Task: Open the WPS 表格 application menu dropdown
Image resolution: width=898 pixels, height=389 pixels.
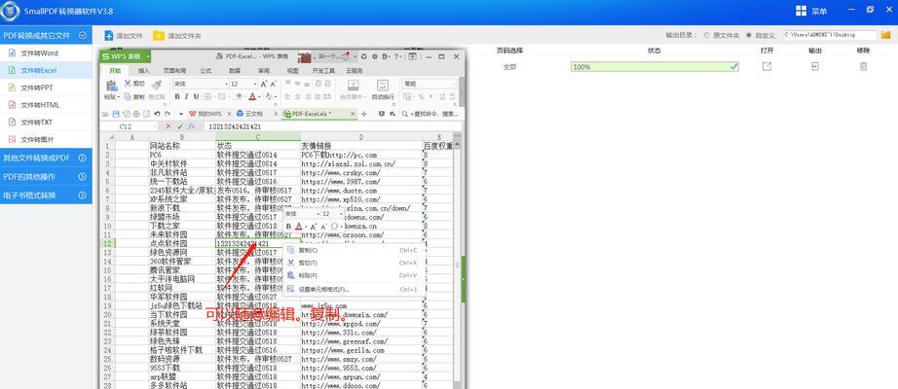Action: (126, 56)
